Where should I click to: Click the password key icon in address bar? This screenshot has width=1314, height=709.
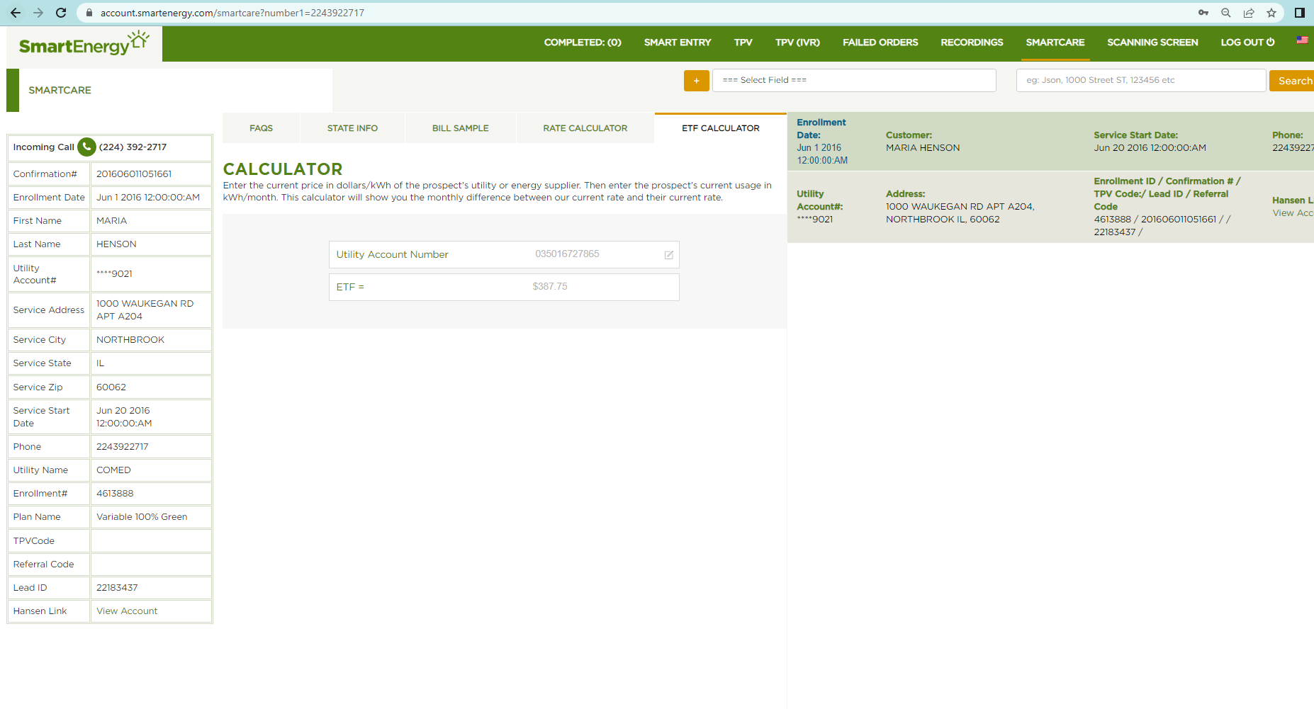pos(1203,13)
